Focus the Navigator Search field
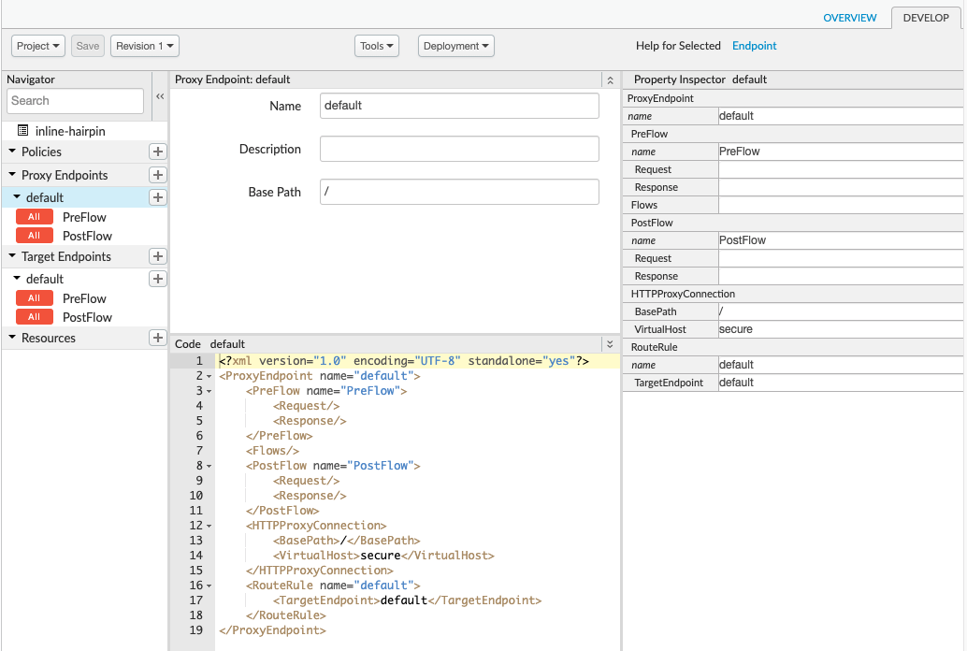967x651 pixels. click(x=75, y=101)
